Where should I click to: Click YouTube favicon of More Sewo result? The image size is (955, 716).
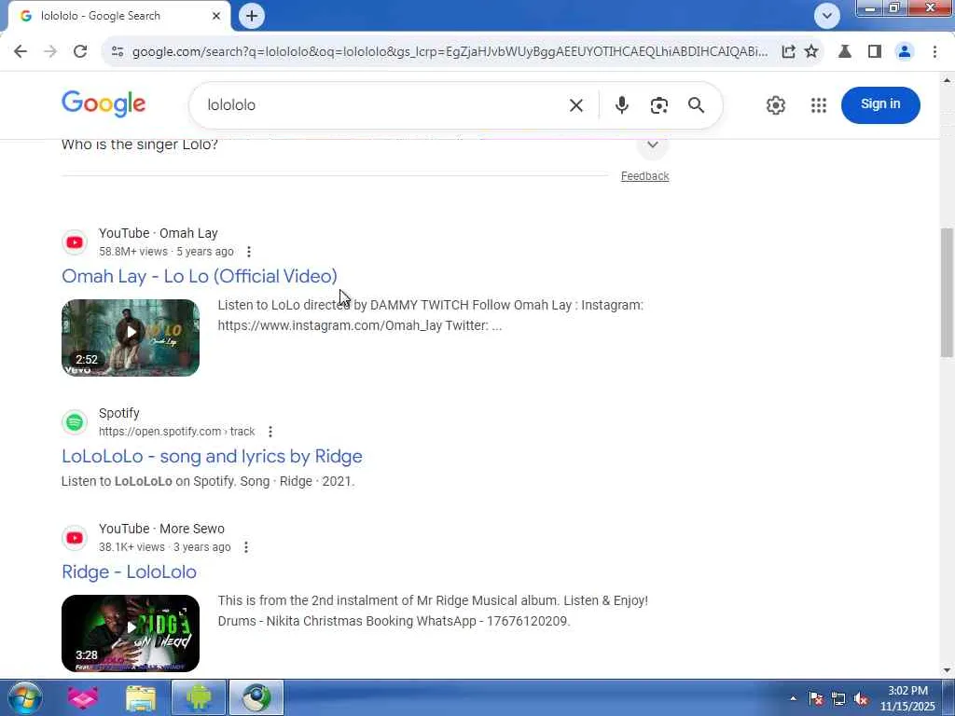(x=75, y=538)
